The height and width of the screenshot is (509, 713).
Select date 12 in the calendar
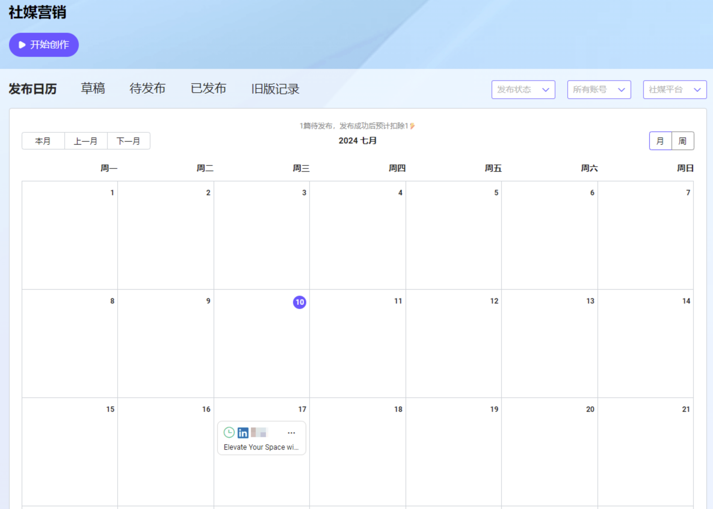pyautogui.click(x=494, y=301)
